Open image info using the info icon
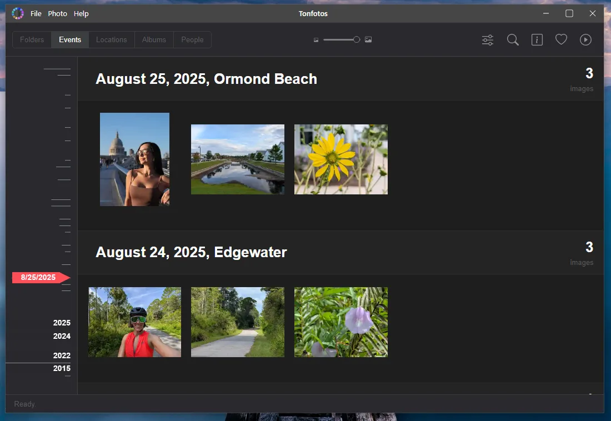611x421 pixels. point(537,39)
